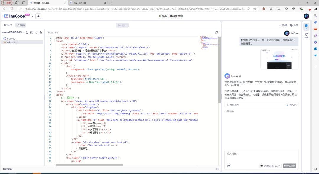Add an app with the Edge sidebar plus
Viewport: 319px width, 174px height.
[315, 66]
